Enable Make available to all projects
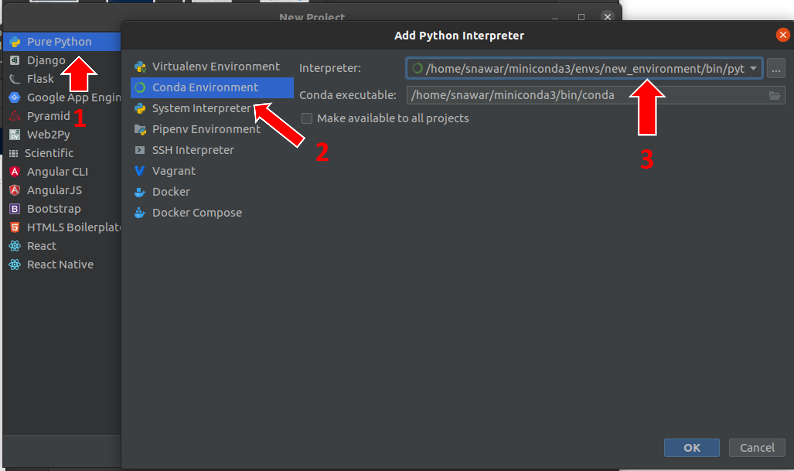794x471 pixels. pos(307,118)
